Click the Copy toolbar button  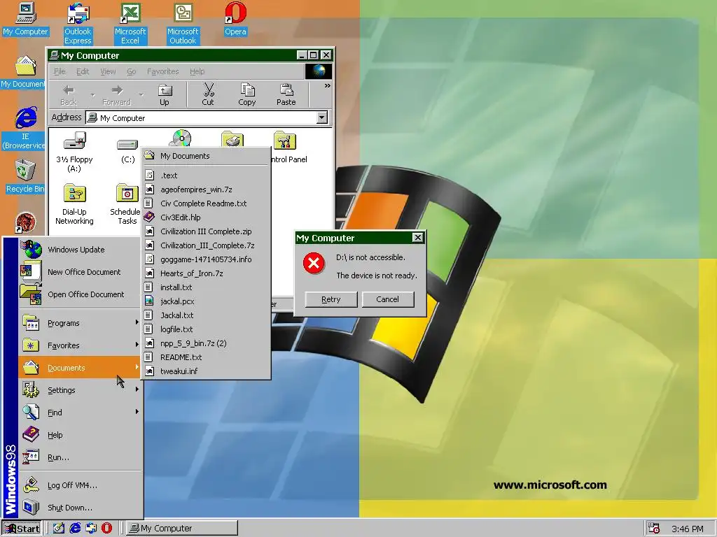coord(247,95)
